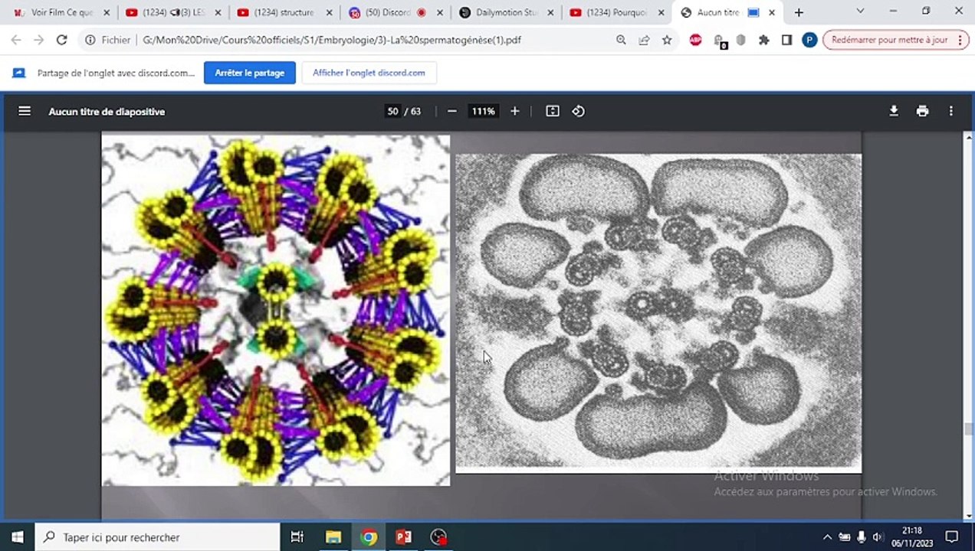
Task: Open PowerPoint from the taskbar
Action: pos(404,537)
